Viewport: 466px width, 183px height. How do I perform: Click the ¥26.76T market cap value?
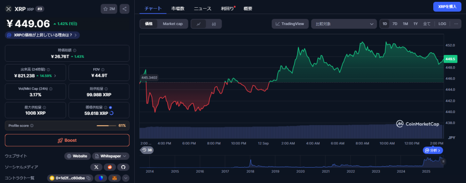tap(60, 56)
